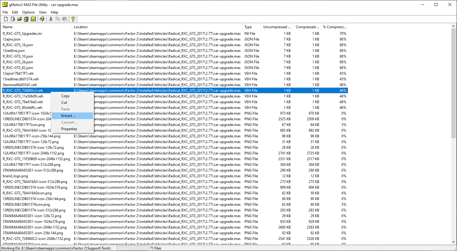
Task: Select the R_RXC-GT3_Upgrades.ini file row
Action: [22, 34]
